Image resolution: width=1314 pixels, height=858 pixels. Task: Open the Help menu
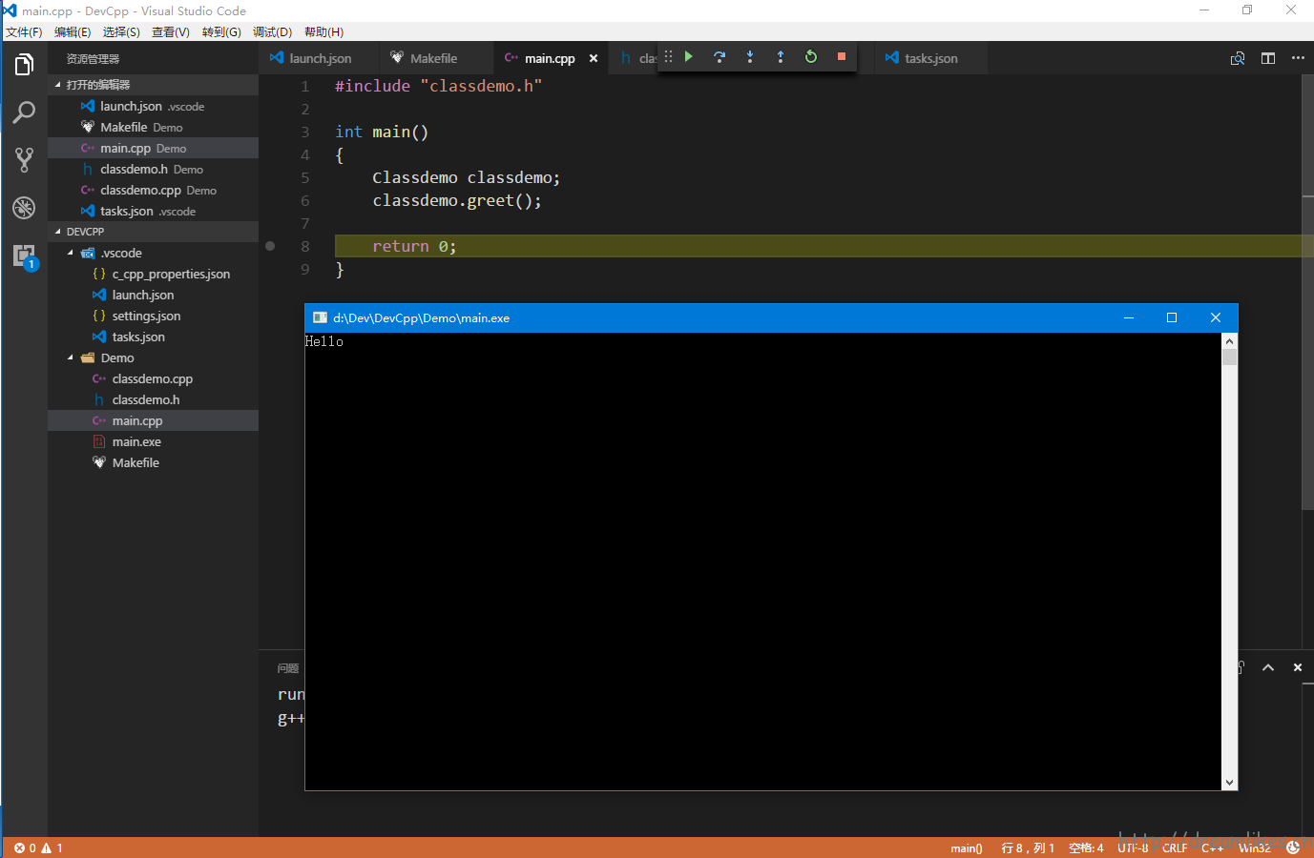click(323, 32)
